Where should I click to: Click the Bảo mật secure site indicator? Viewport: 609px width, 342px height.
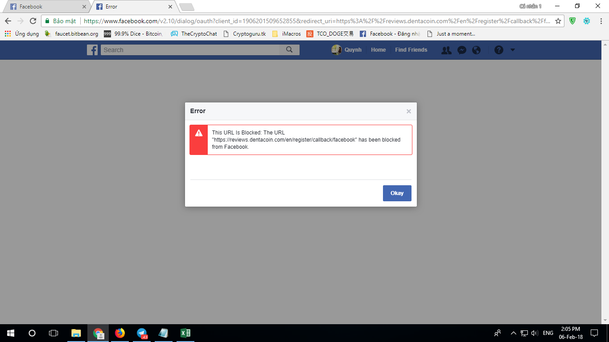[61, 21]
